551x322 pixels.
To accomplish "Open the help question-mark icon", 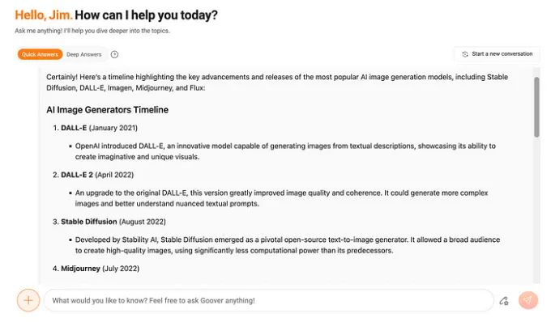I will click(114, 54).
